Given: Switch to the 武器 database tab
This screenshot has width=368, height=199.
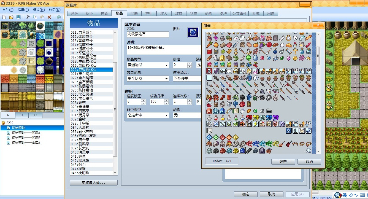Looking at the screenshot, I should tap(134, 14).
